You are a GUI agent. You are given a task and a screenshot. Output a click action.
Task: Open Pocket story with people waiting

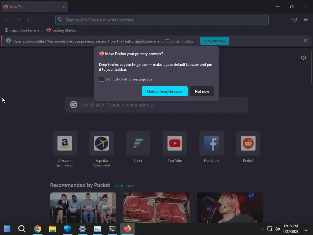pos(83,207)
